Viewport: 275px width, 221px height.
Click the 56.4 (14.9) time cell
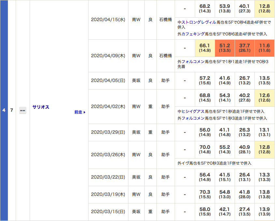tap(205, 177)
